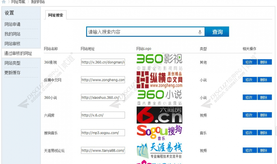Click 修改 for 六间房 row

point(250,115)
